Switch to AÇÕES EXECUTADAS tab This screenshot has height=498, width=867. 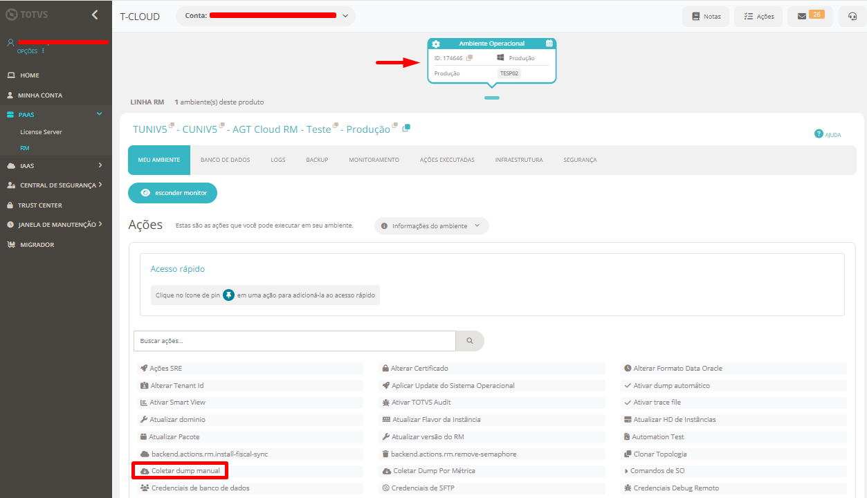447,160
